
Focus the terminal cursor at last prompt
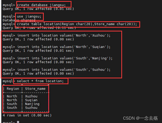[18, 122]
